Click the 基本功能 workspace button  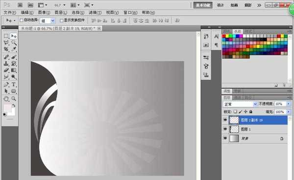(203, 5)
